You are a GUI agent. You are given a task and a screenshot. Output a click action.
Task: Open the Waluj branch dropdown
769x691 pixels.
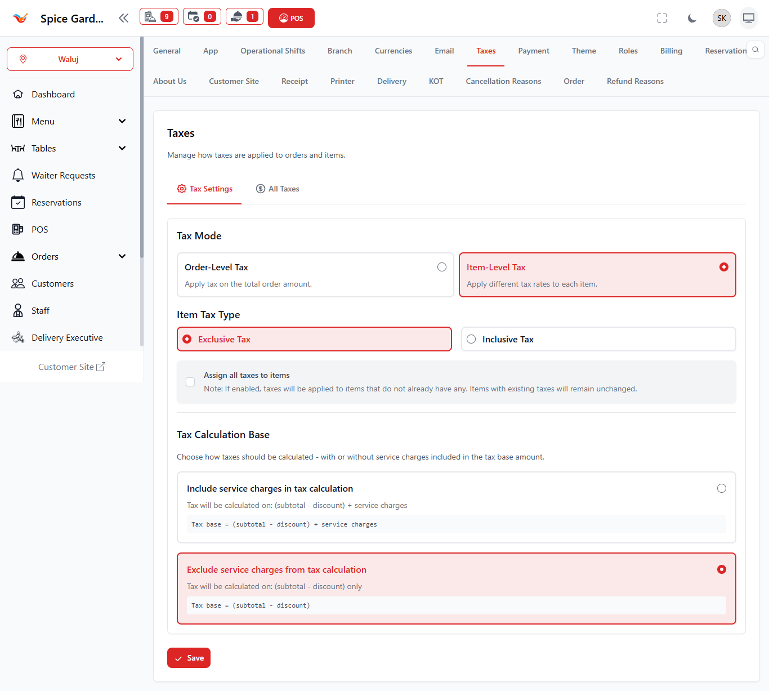click(x=70, y=59)
